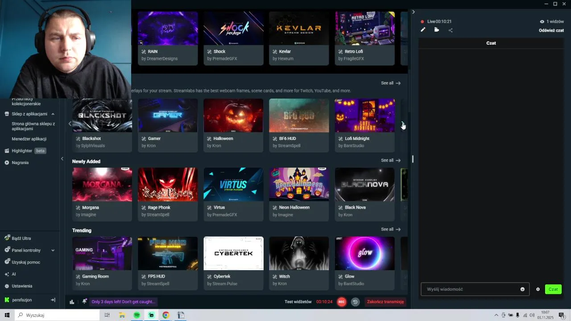The width and height of the screenshot is (571, 321).
Task: Click the Nagrania recordings icon
Action: pos(7,163)
